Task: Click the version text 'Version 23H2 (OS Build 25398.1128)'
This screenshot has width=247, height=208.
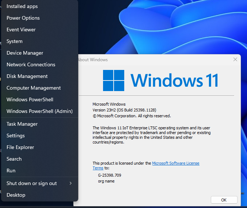Action: click(x=124, y=110)
